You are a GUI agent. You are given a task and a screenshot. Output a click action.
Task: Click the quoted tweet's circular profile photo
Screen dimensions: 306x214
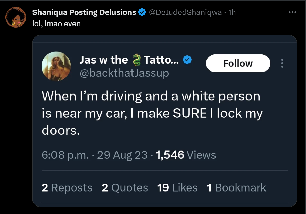(x=56, y=66)
